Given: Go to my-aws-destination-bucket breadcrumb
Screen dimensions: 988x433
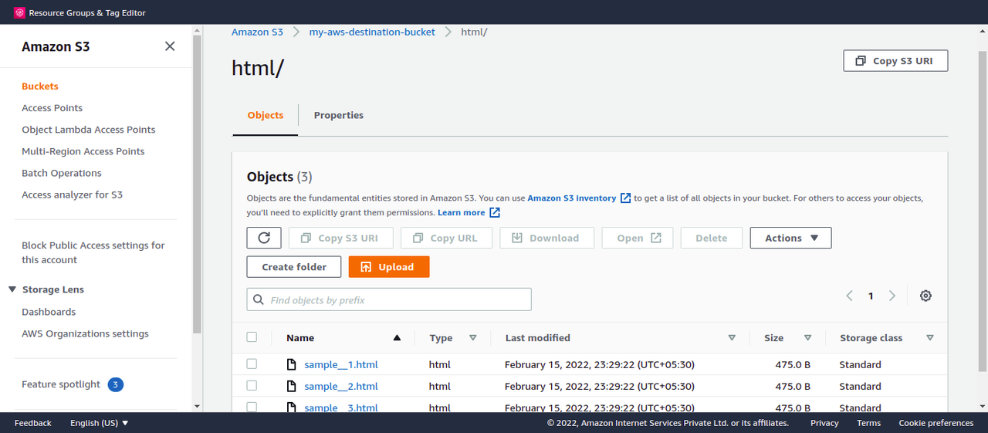Looking at the screenshot, I should 372,32.
